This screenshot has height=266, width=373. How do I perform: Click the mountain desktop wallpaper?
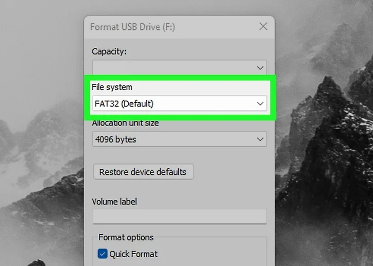pyautogui.click(x=325, y=154)
